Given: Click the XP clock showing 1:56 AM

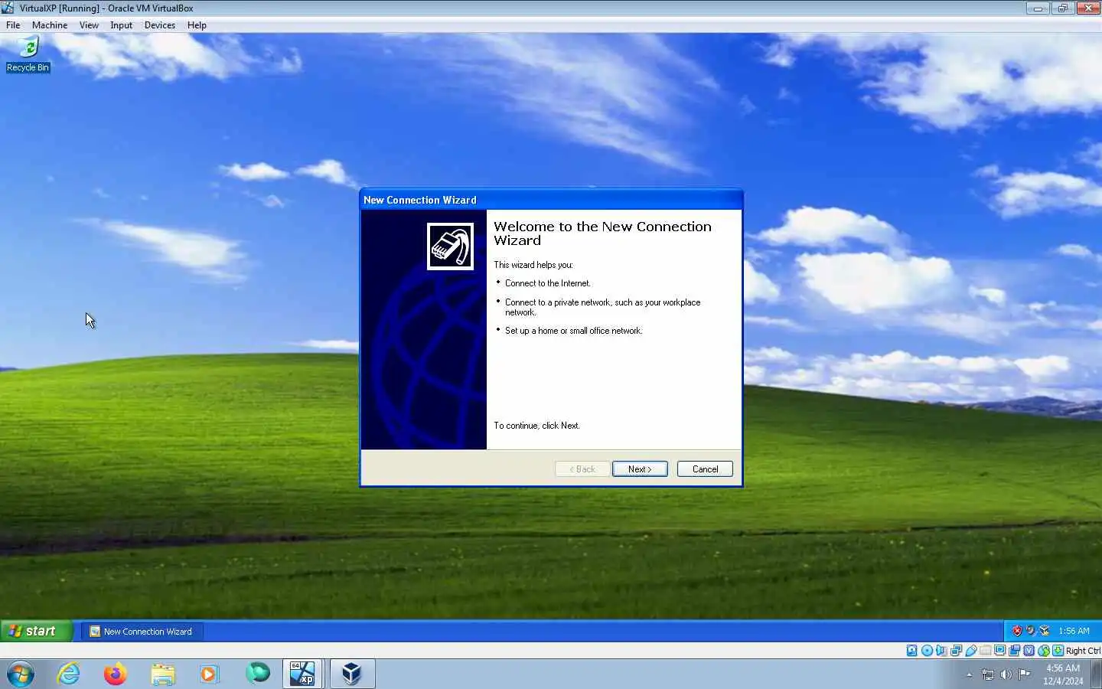Looking at the screenshot, I should click(x=1074, y=632).
